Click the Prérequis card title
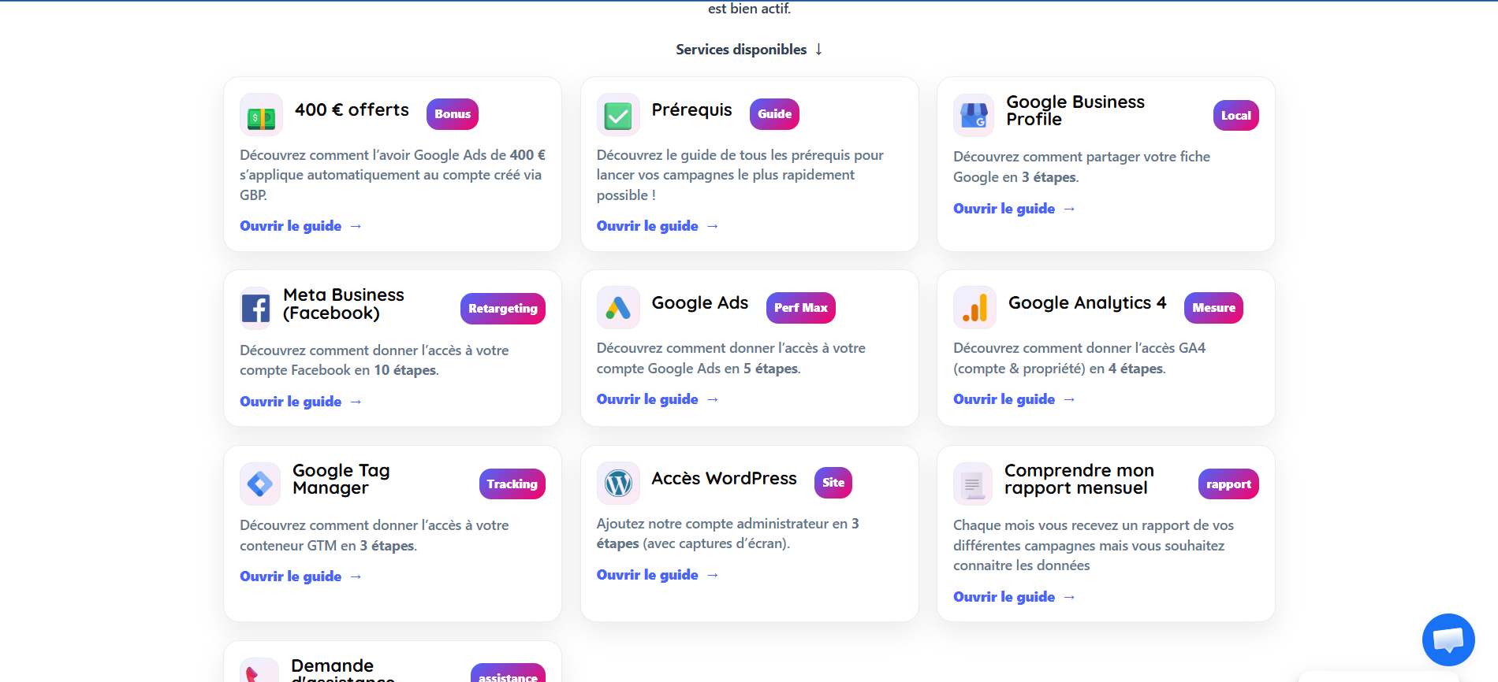1498x682 pixels. pos(691,110)
